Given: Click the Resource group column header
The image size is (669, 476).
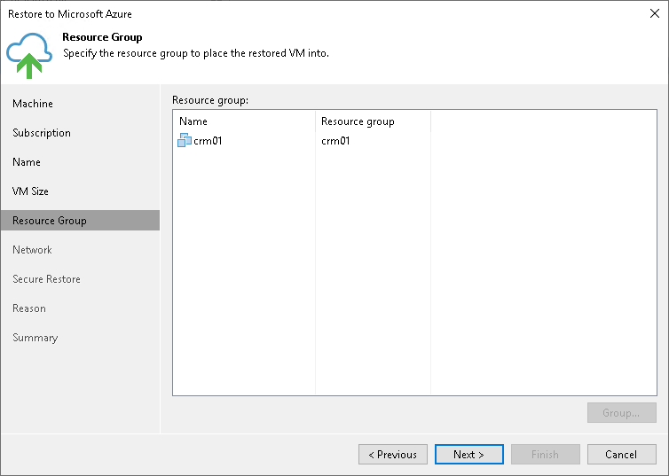Looking at the screenshot, I should (374, 121).
